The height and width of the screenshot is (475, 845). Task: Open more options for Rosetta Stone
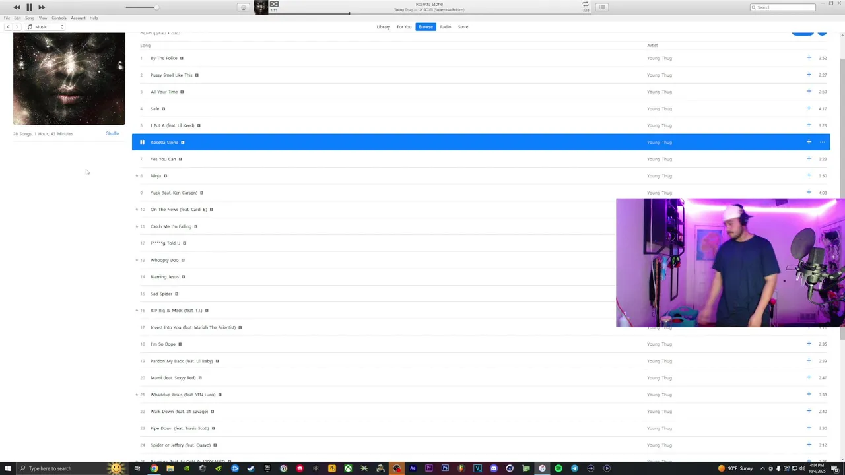(823, 142)
